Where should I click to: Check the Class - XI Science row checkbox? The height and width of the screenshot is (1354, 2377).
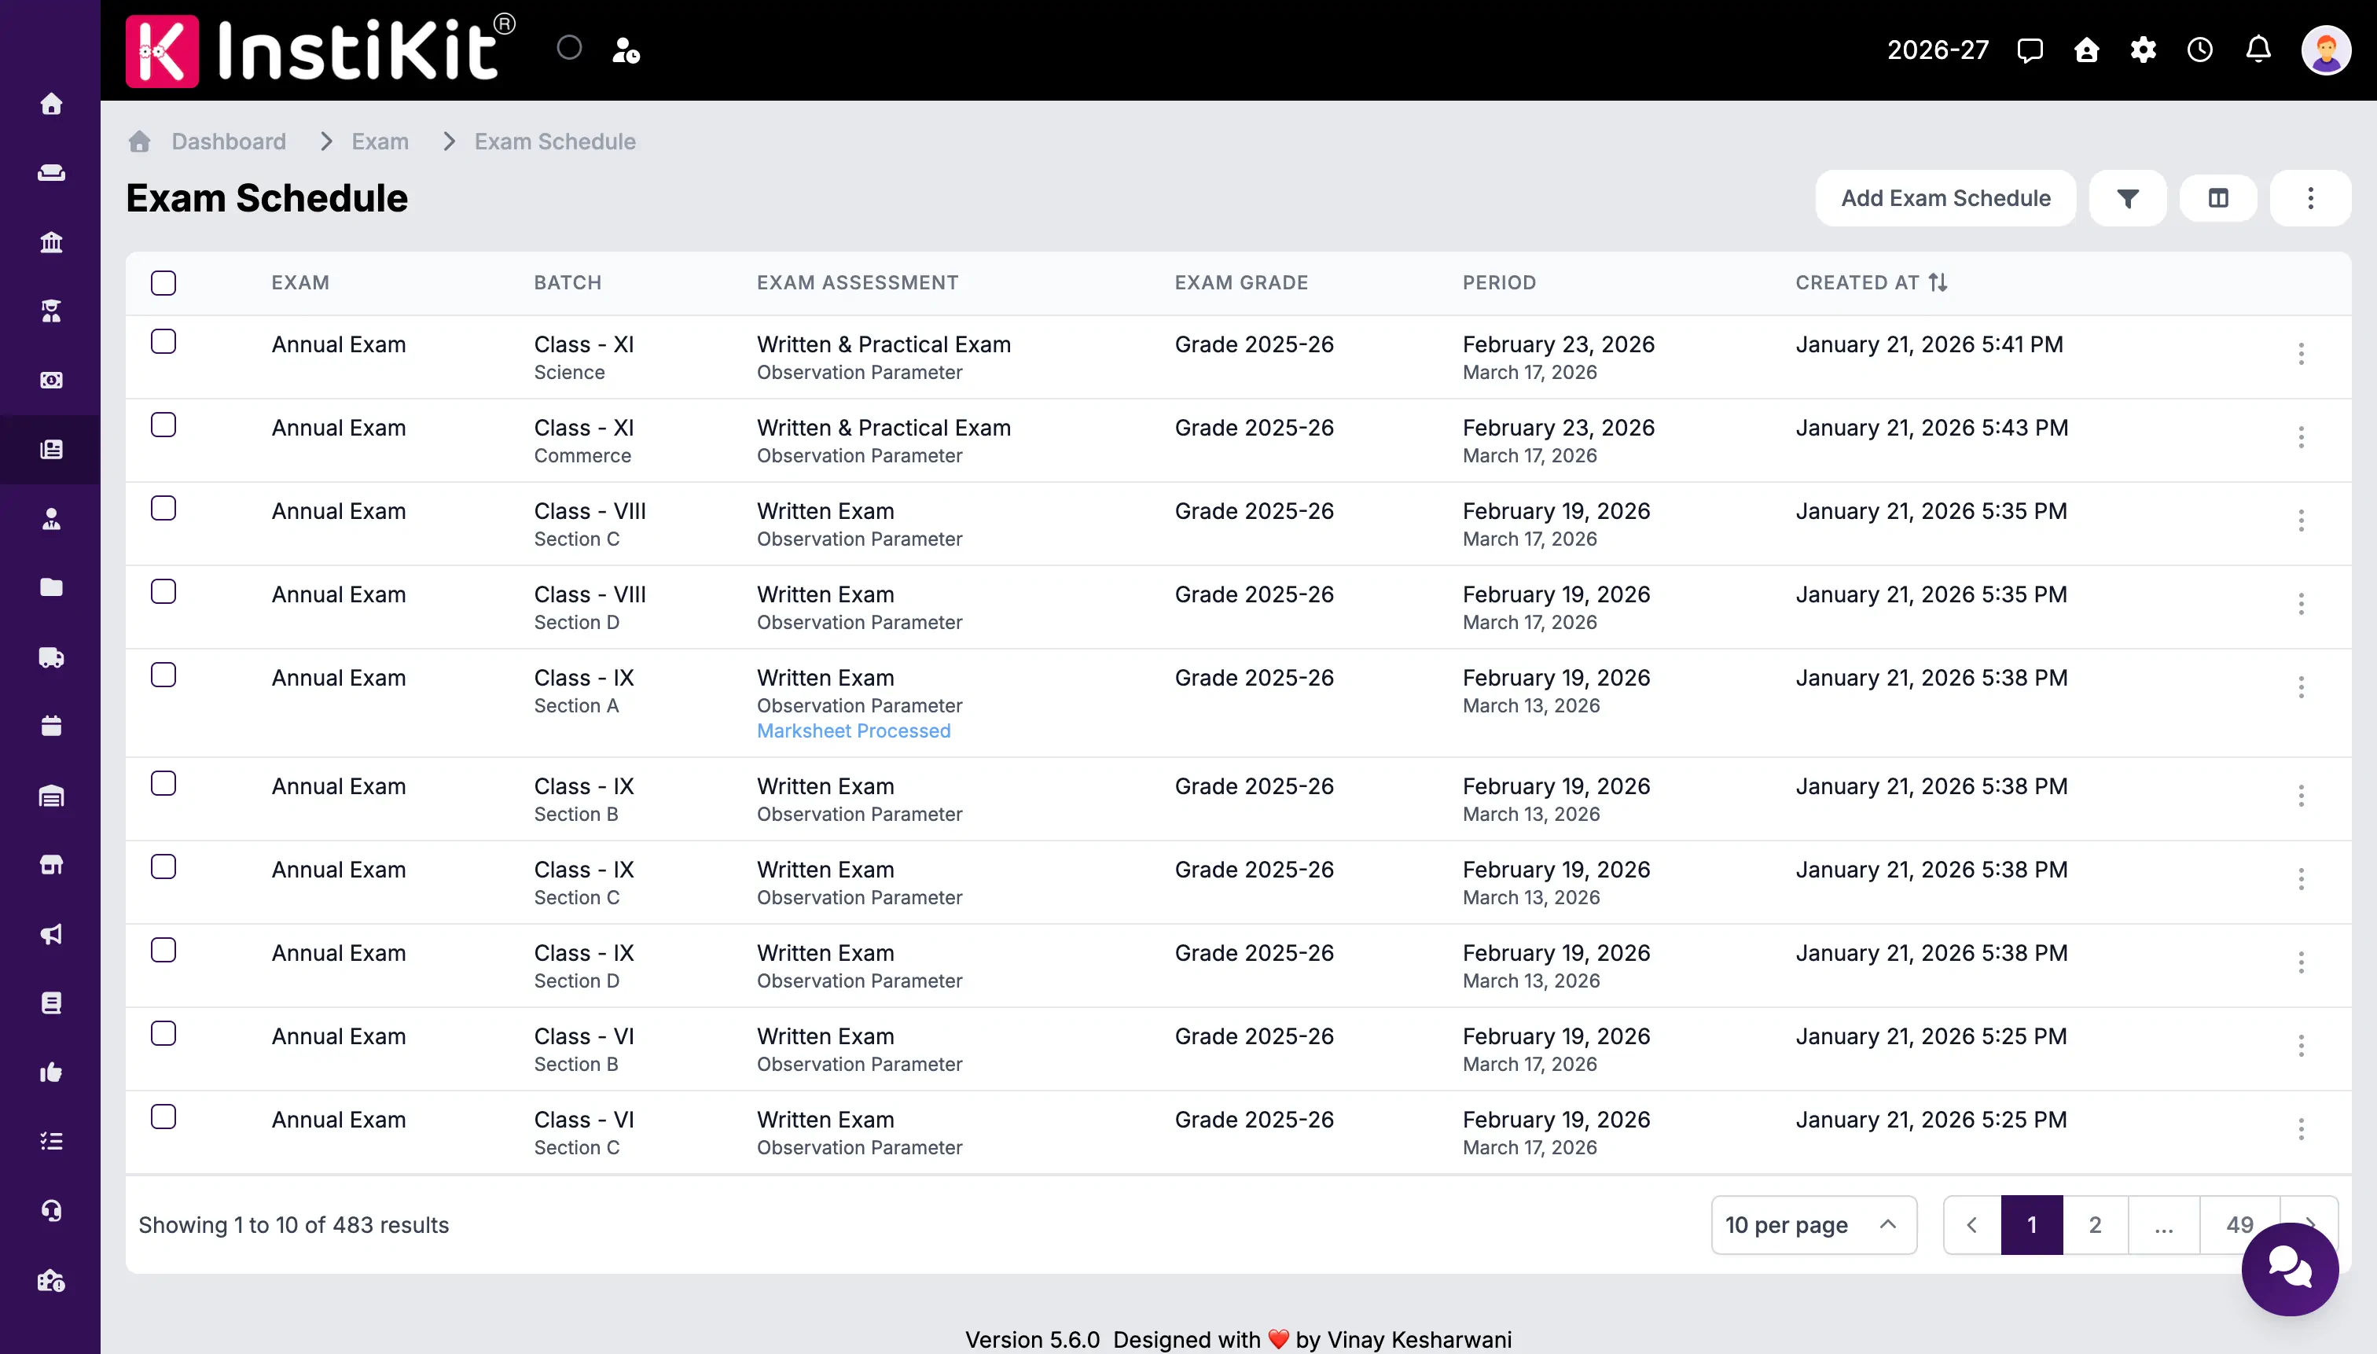coord(163,341)
